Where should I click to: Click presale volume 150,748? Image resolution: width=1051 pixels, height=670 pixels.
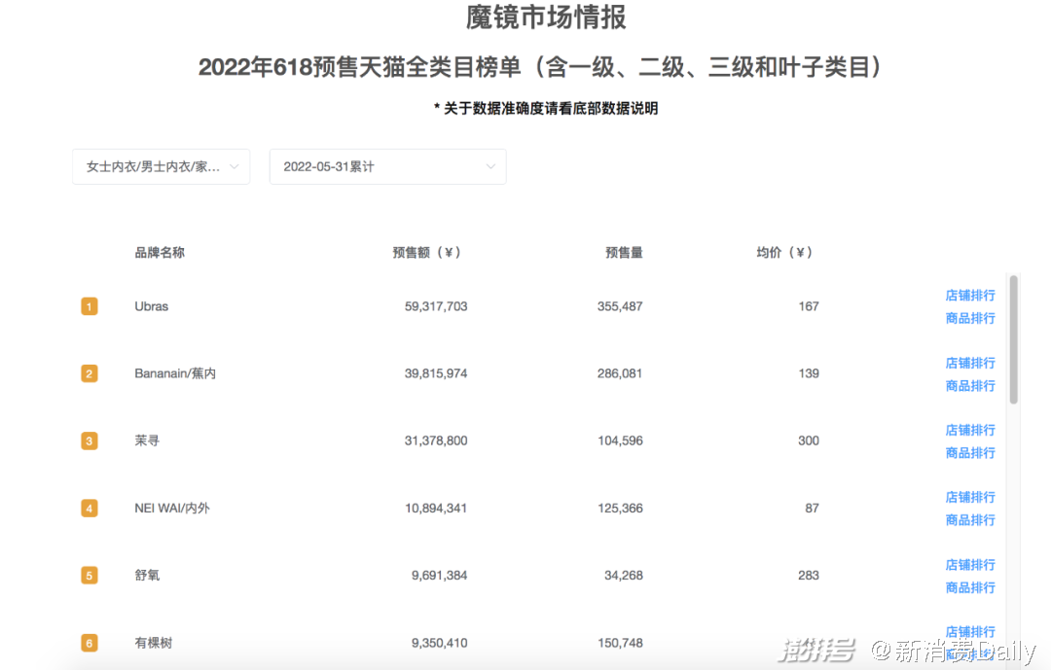pos(620,643)
